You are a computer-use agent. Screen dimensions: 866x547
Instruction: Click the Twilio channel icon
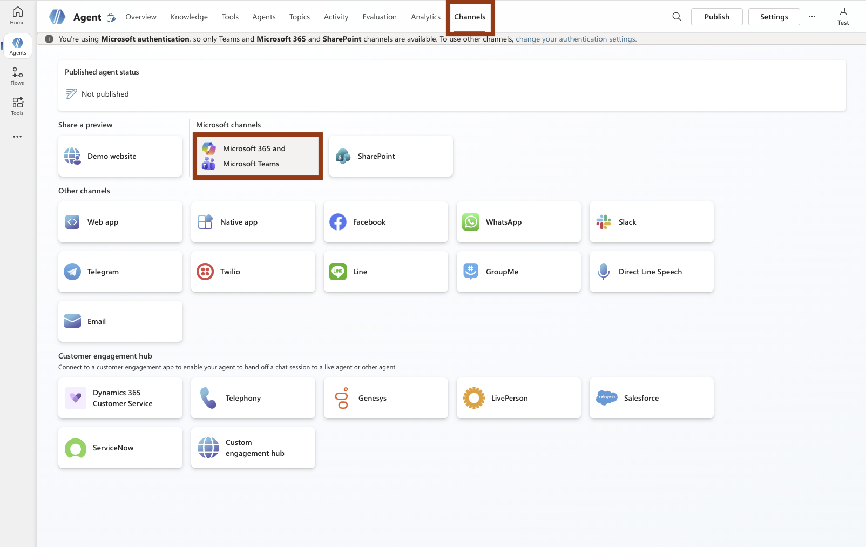point(205,272)
